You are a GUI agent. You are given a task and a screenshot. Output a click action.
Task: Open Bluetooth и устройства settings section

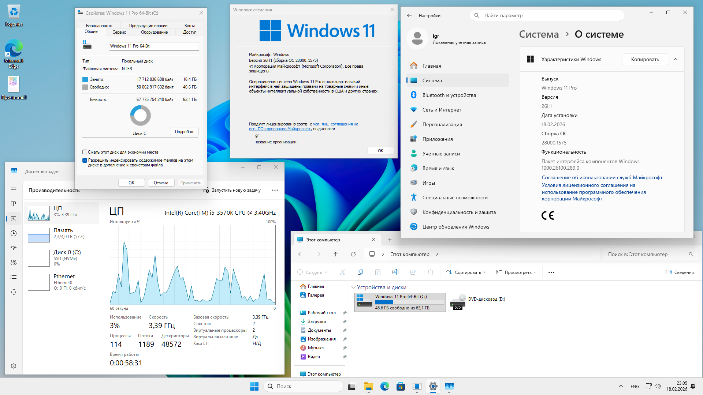(x=449, y=95)
